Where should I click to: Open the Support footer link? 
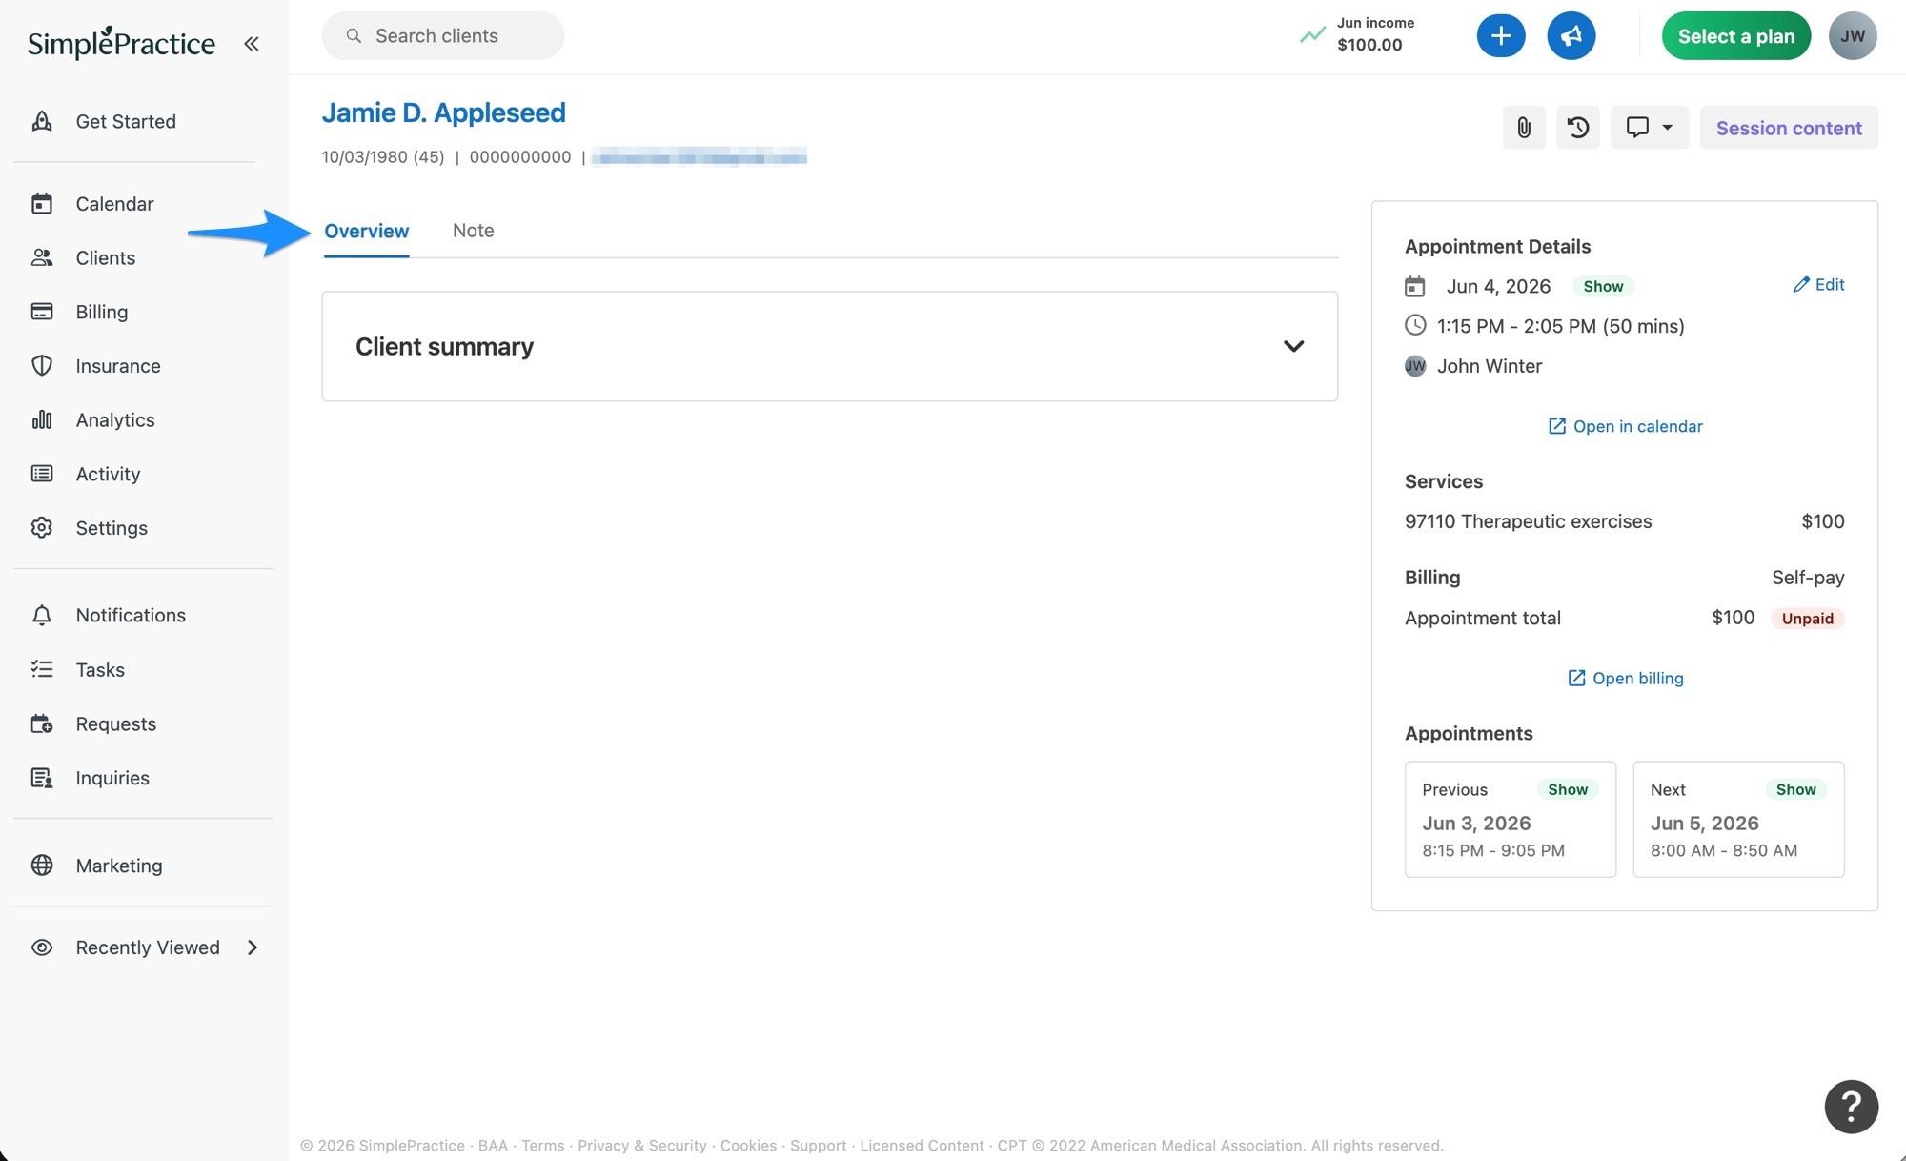coord(818,1145)
